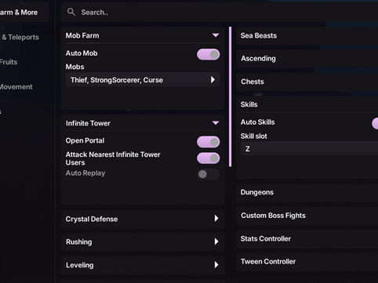
Task: Switch to the Teleports sidebar tab
Action: click(20, 37)
